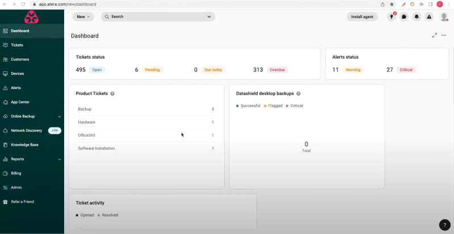This screenshot has height=234, width=454.
Task: Click the Devices monitor icon
Action: (x=5, y=74)
